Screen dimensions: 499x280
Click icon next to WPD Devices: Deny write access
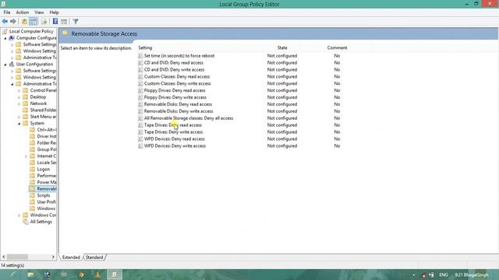pyautogui.click(x=140, y=145)
